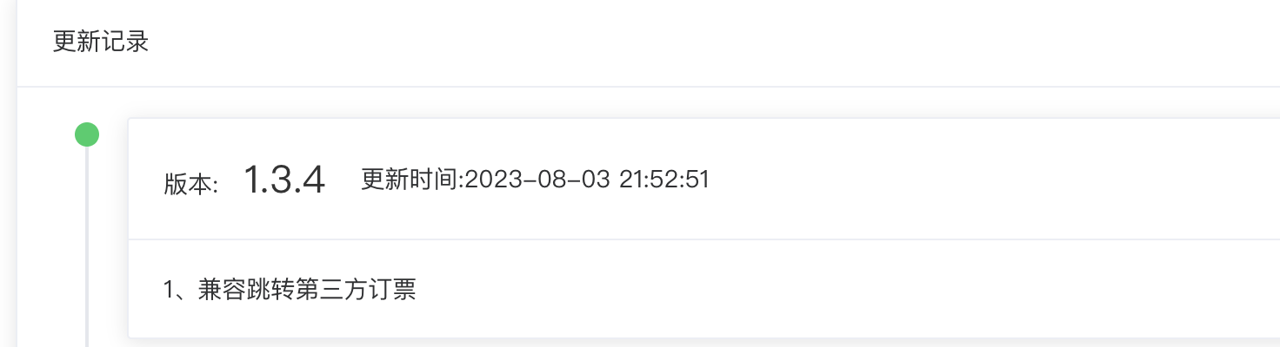Click empty space right of the update timestamp
The width and height of the screenshot is (1280, 347).
coord(957,180)
